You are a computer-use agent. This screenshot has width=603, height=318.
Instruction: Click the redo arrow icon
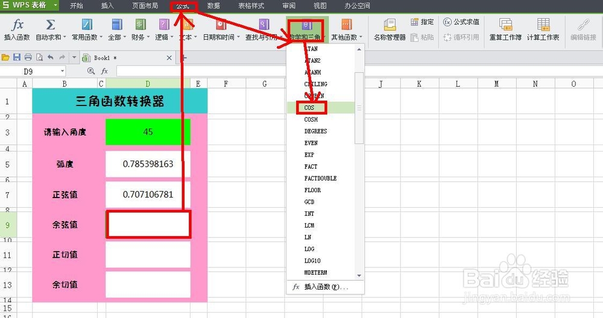coord(62,57)
